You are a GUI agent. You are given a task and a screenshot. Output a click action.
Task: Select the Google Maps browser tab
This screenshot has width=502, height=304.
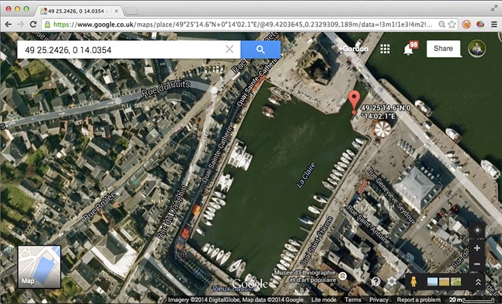click(78, 9)
